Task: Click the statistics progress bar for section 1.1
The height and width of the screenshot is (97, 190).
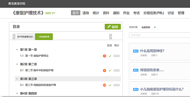Action: click(116, 56)
